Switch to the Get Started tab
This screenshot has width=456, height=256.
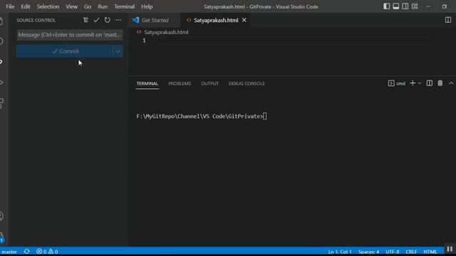pyautogui.click(x=155, y=20)
